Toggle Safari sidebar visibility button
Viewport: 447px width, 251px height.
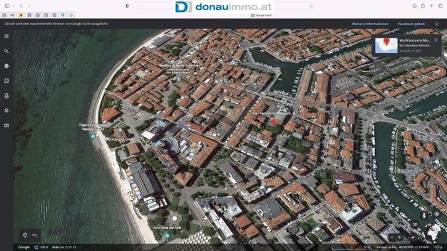click(x=7, y=6)
